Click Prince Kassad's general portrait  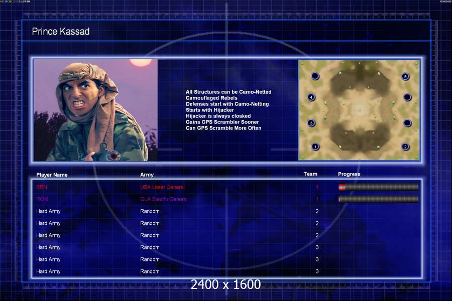[96, 110]
